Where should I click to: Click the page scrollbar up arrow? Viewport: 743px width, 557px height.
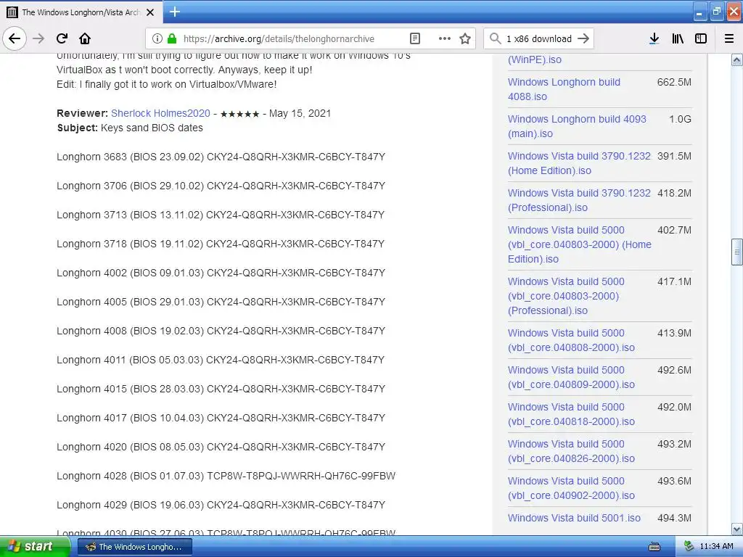tap(737, 59)
